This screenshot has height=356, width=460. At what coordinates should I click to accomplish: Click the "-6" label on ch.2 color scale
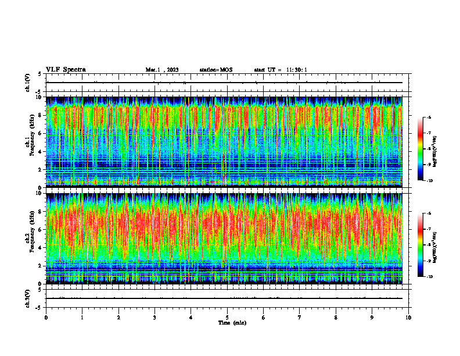429,213
